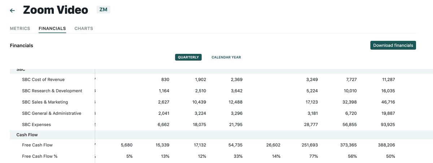Screen dimensions: 433x163
Task: Click the 46,716 Sales & Marketing value
Action: (x=388, y=102)
